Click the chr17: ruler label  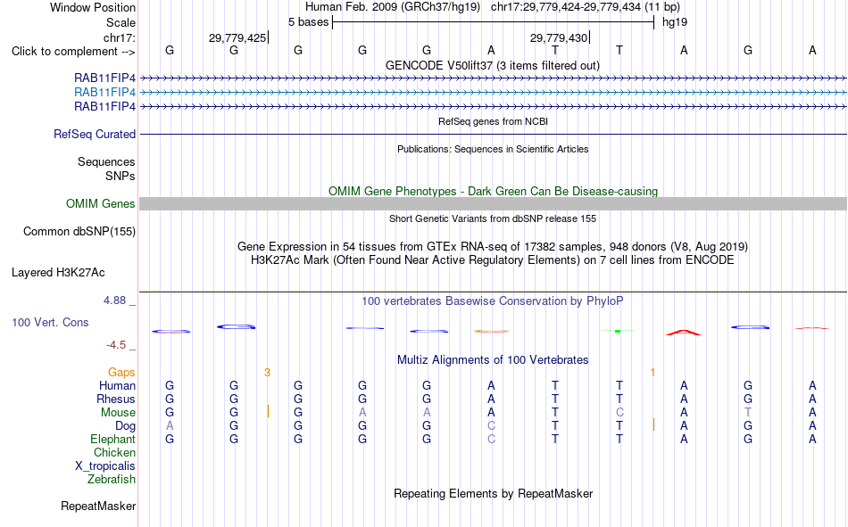120,37
